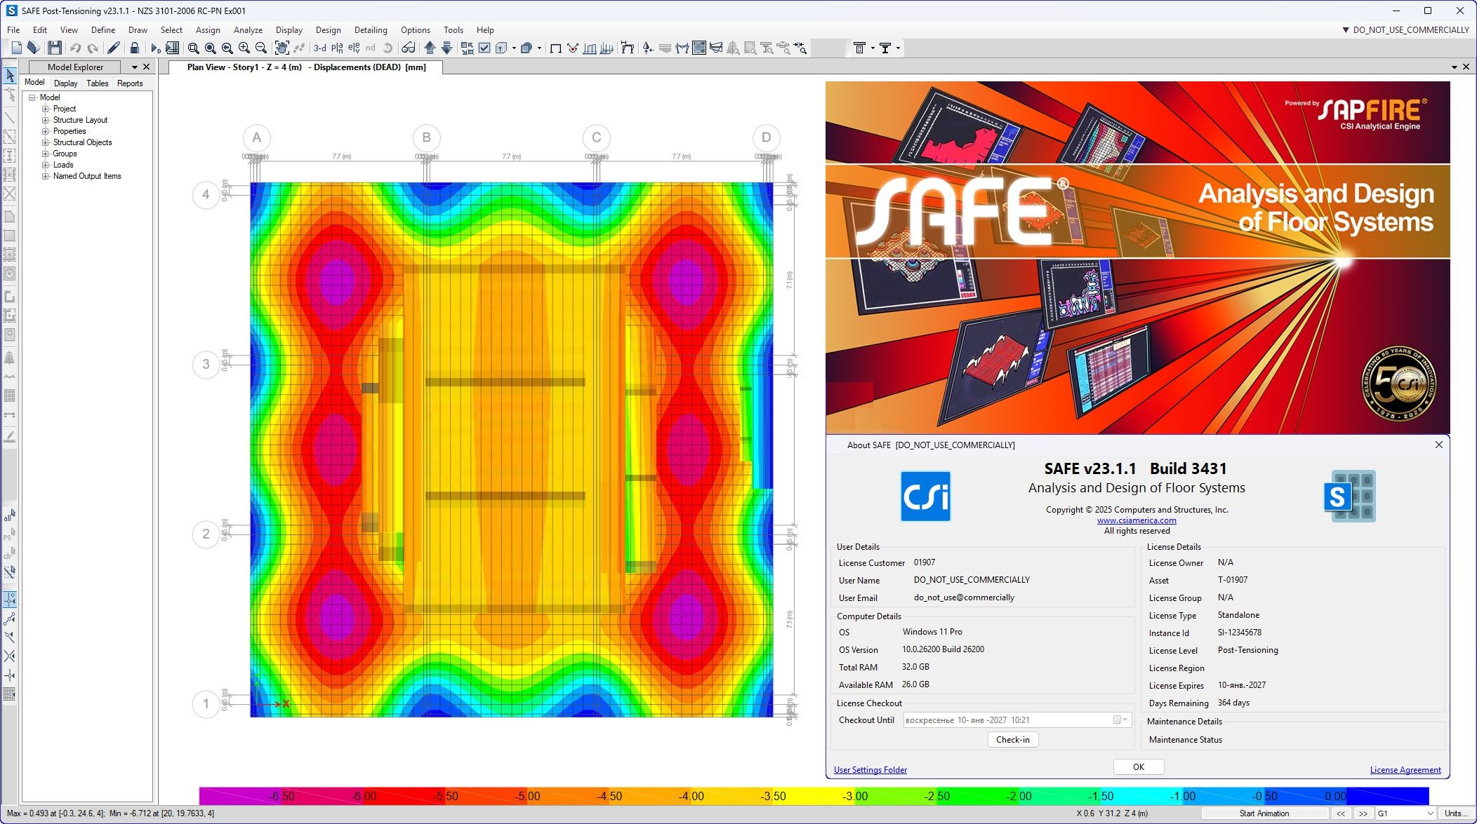Click the Start Animation button
The height and width of the screenshot is (824, 1477).
click(x=1264, y=813)
